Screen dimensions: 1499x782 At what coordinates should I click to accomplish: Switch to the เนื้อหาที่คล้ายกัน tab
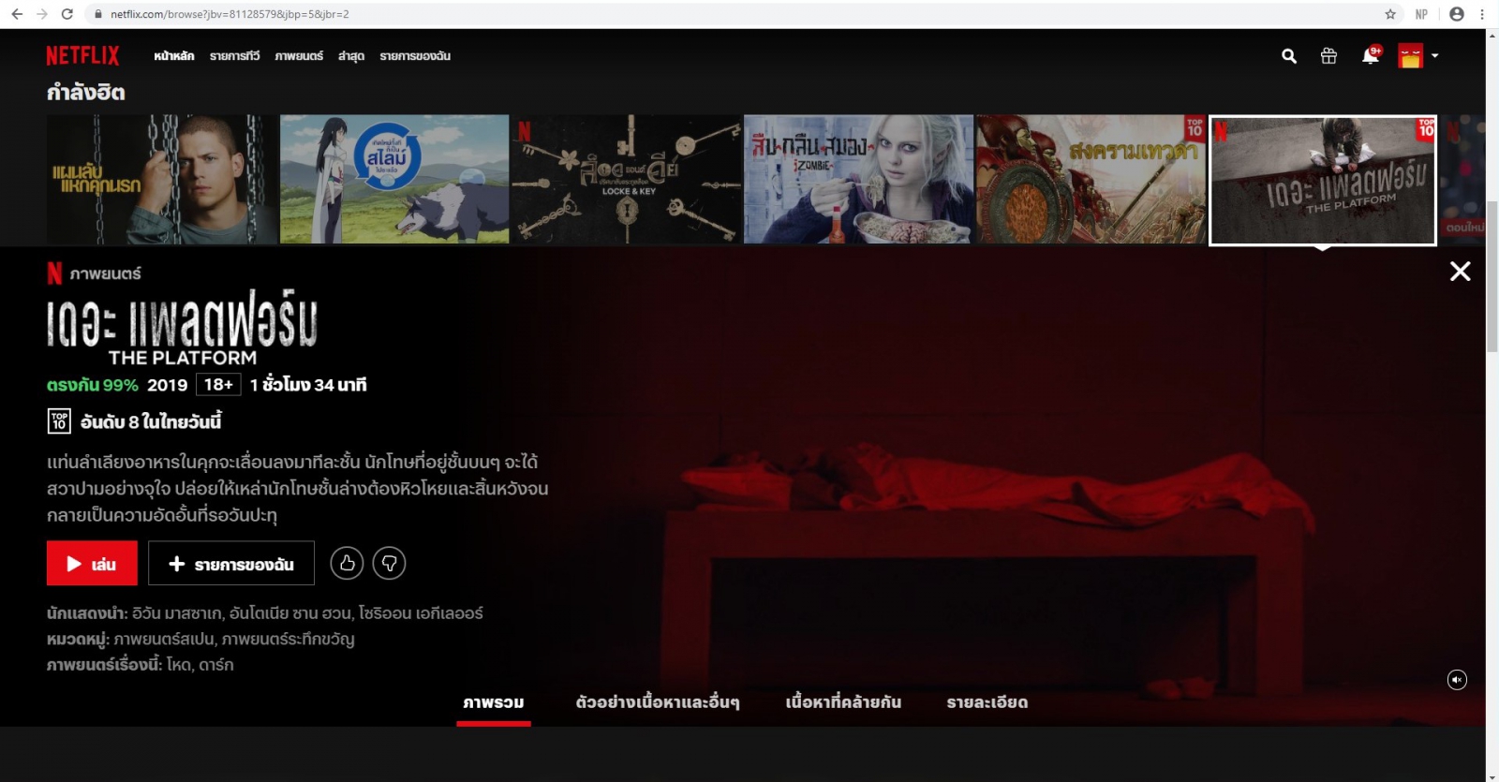(843, 702)
